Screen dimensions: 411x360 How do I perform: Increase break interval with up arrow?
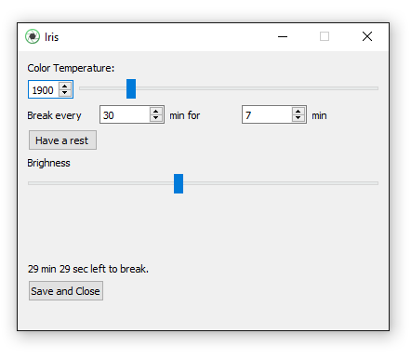156,112
